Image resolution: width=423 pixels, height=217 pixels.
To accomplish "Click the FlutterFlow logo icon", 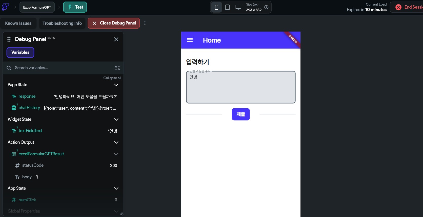I will (6, 7).
